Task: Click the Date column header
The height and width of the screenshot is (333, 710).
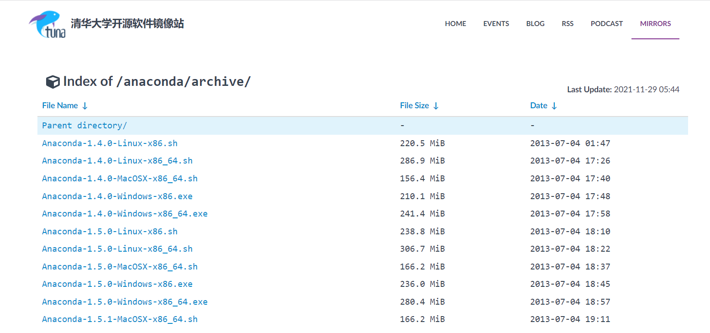Action: [x=539, y=106]
